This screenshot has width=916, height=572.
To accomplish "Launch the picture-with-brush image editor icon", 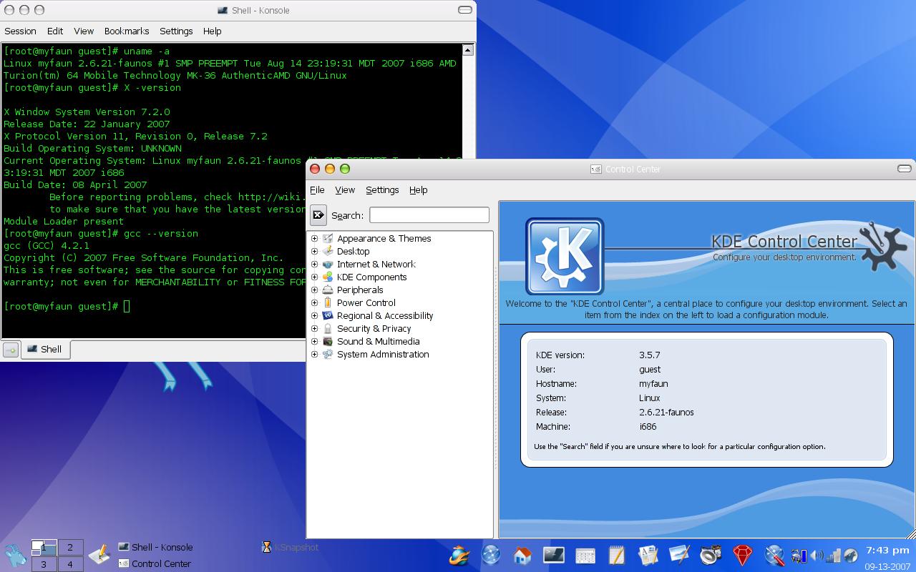I will [679, 555].
